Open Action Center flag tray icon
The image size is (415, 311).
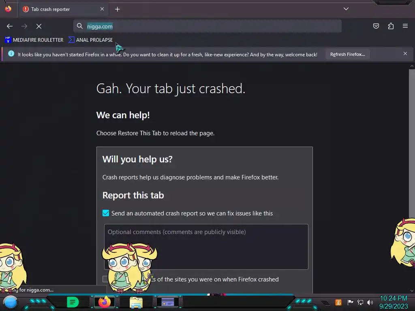click(350, 302)
